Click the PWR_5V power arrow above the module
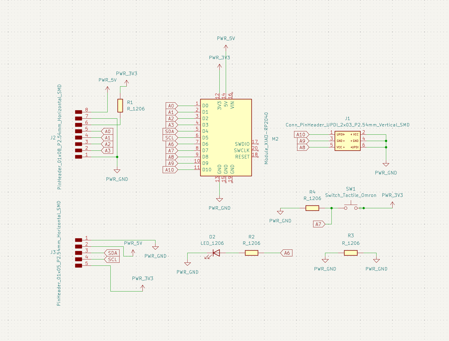The width and height of the screenshot is (449, 341). coord(226,47)
